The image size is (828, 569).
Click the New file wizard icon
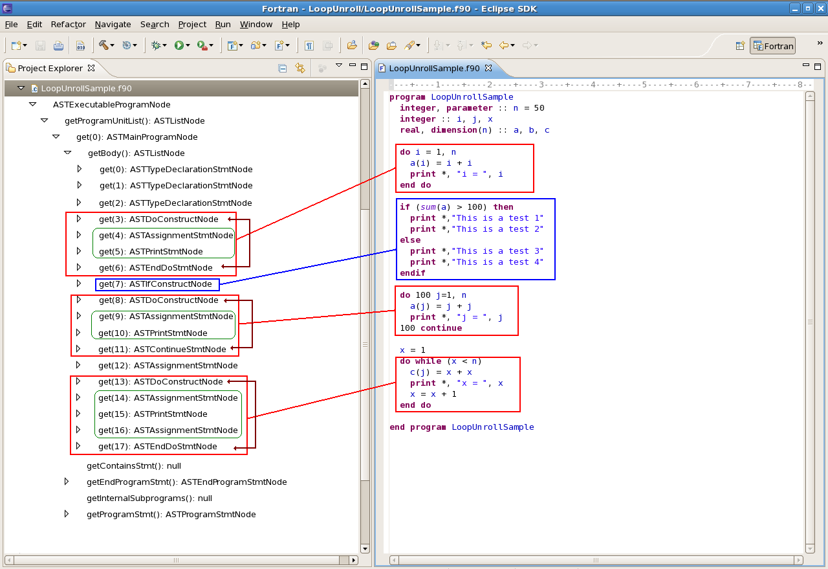click(16, 45)
